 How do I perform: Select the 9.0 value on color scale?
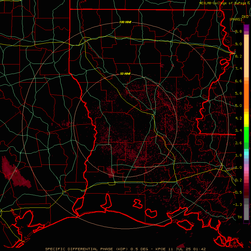point(238,44)
